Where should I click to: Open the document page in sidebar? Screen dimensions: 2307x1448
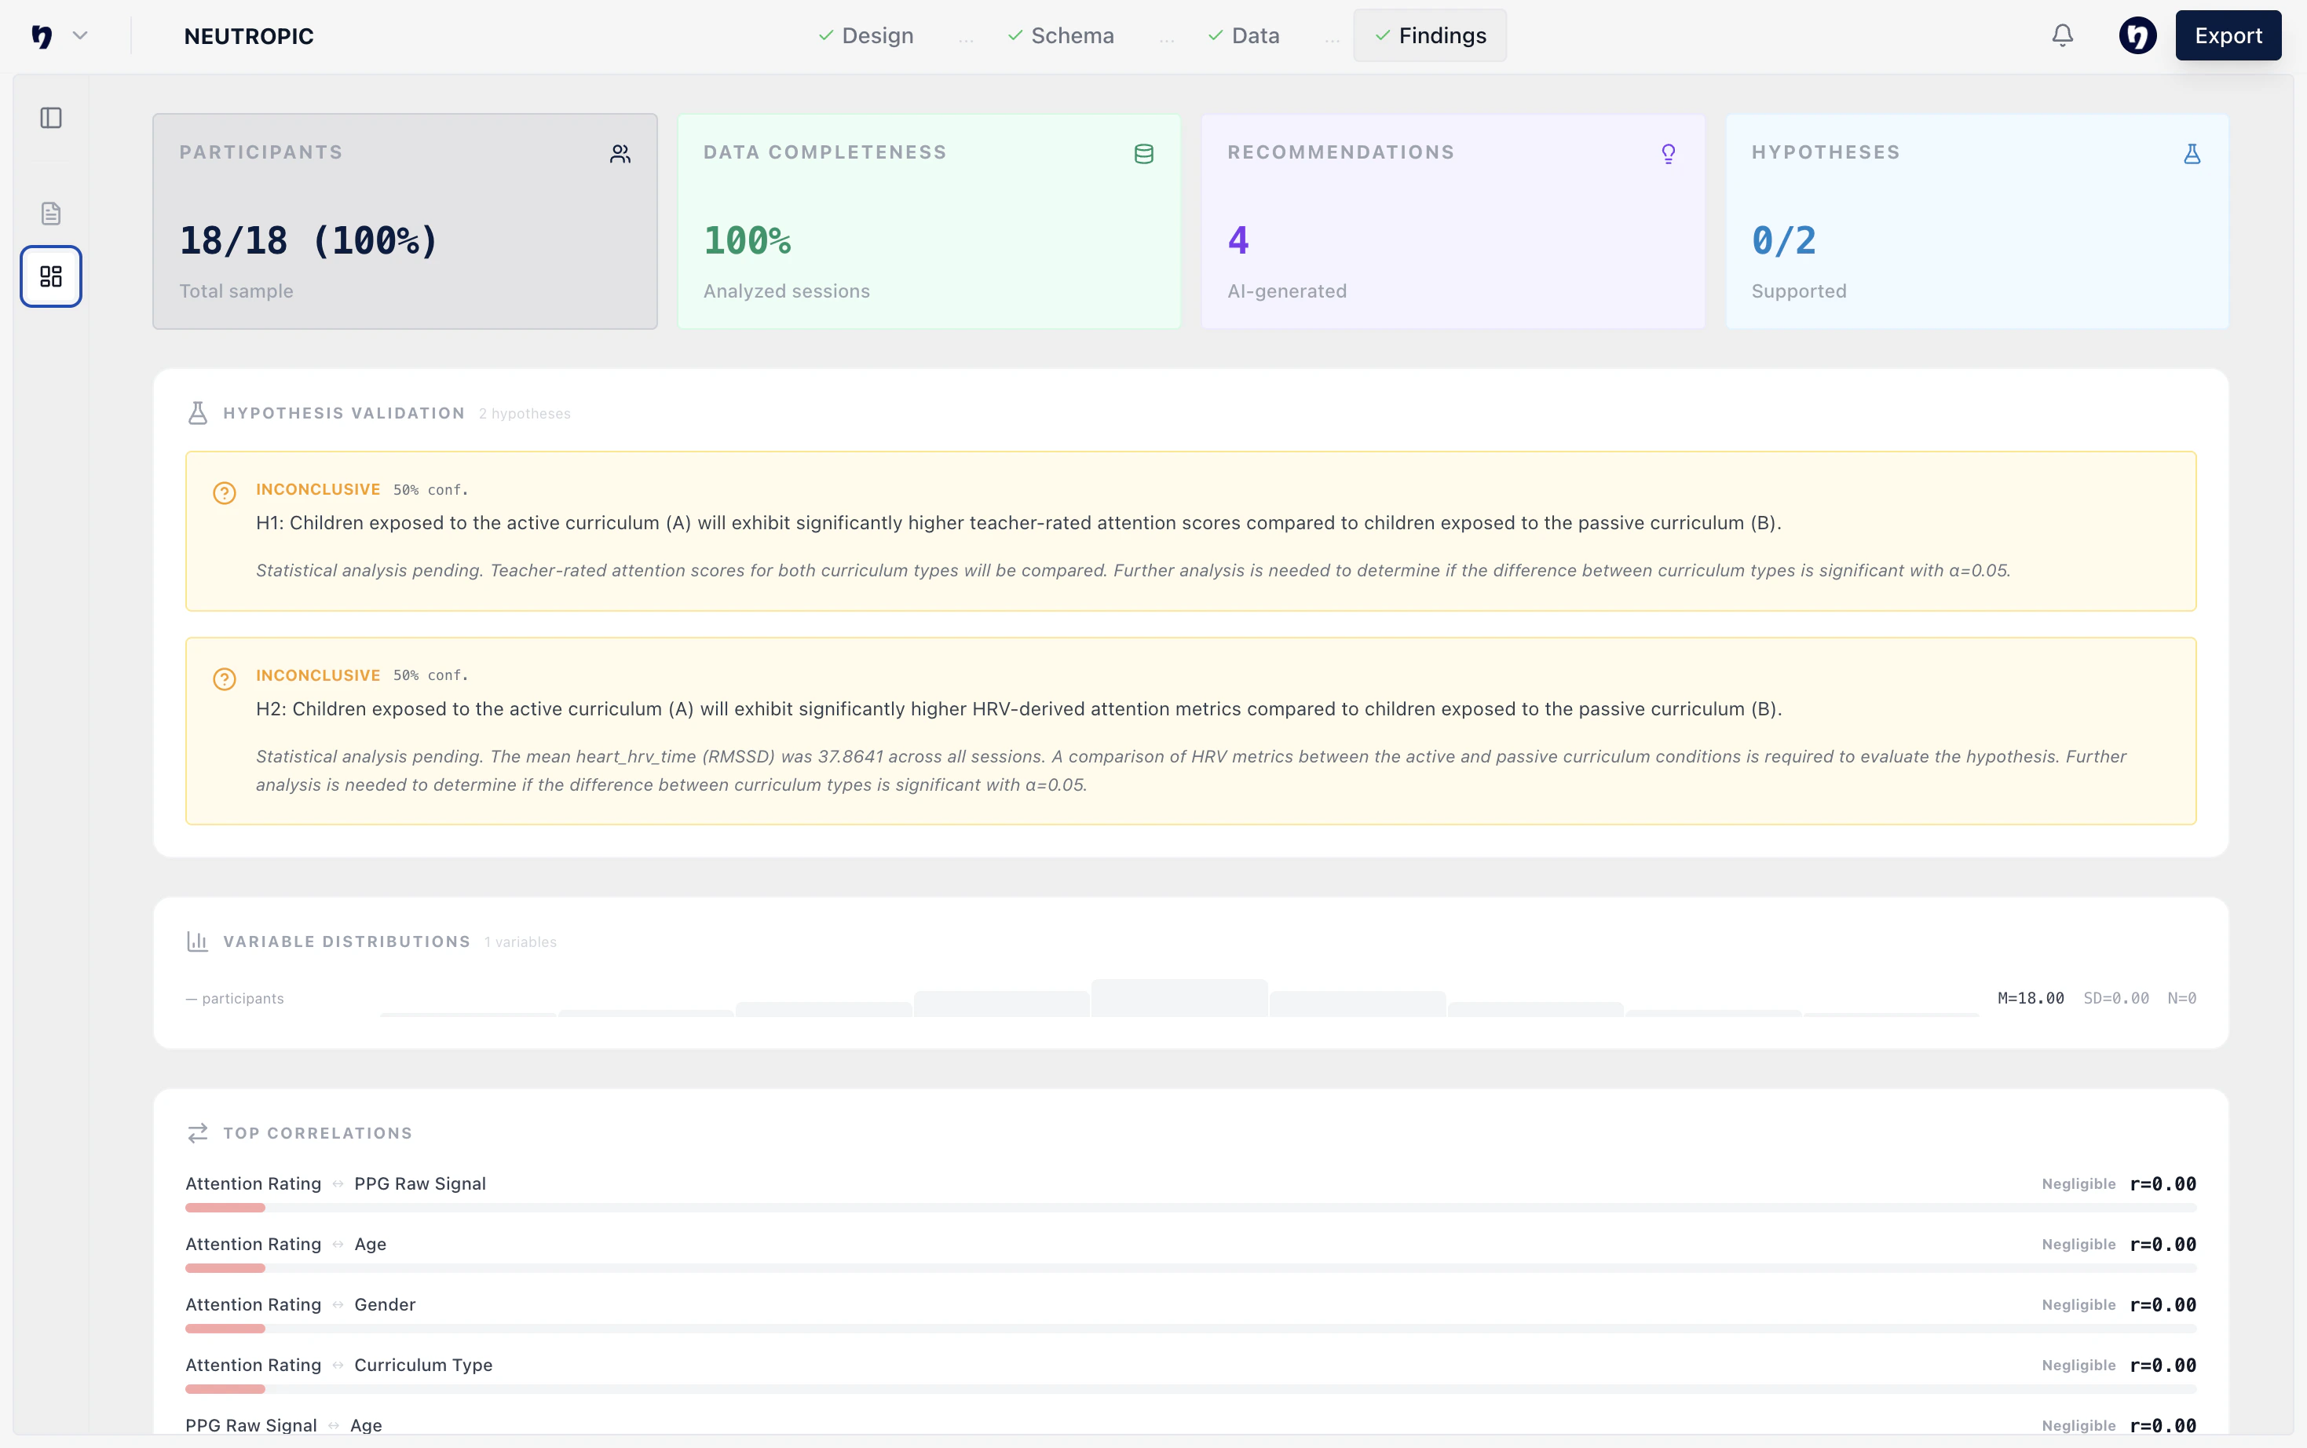[x=51, y=213]
